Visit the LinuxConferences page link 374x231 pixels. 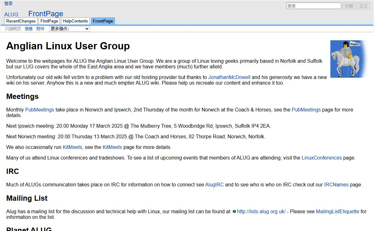[322, 158]
